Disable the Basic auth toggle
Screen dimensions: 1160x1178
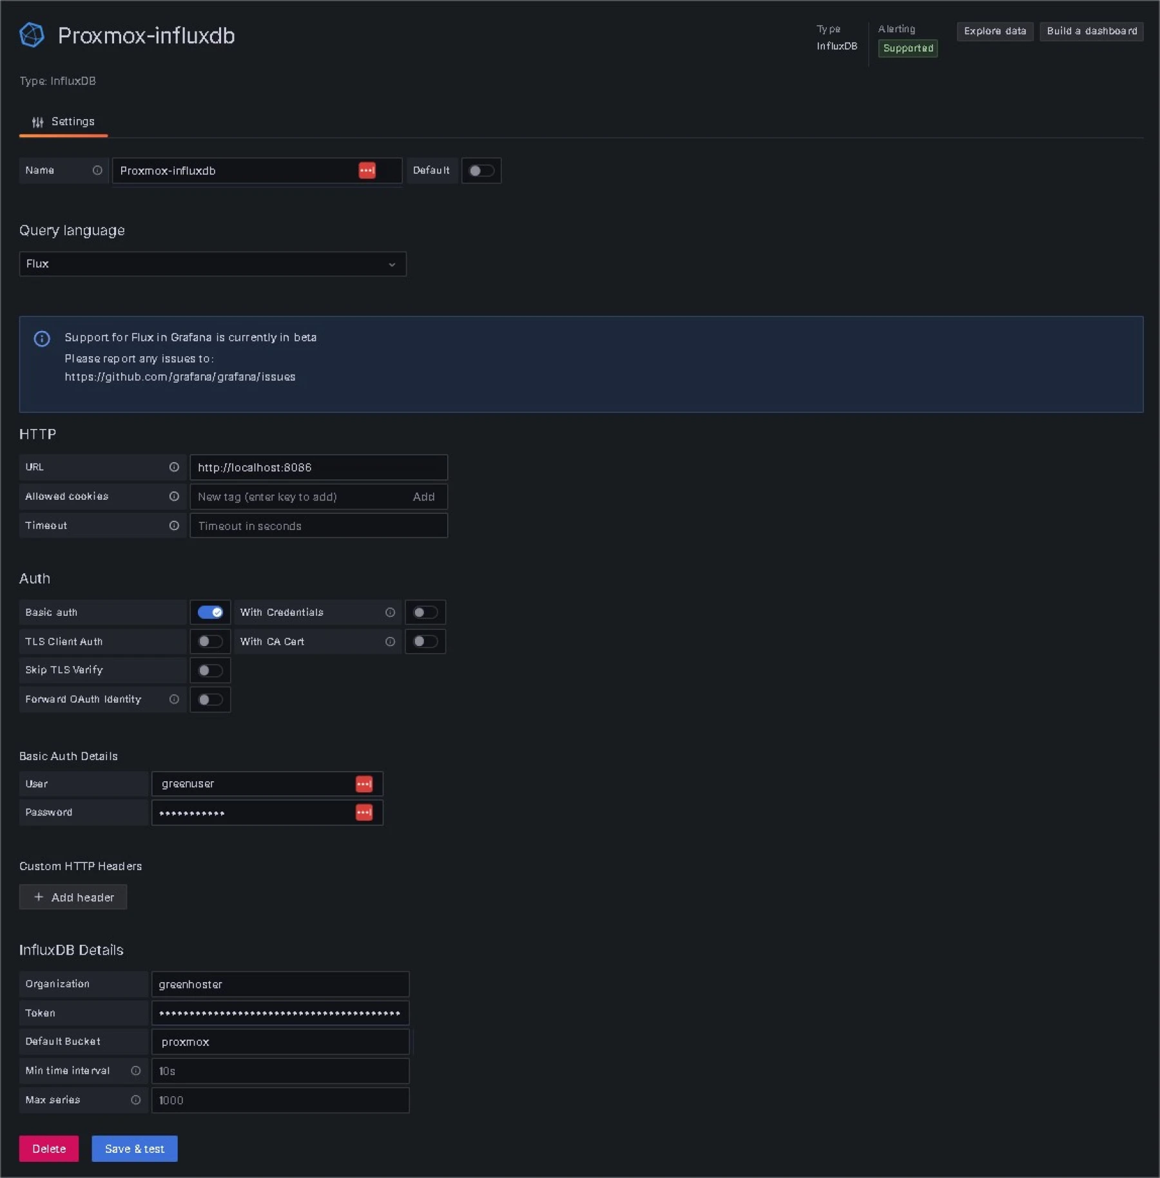pyautogui.click(x=210, y=612)
